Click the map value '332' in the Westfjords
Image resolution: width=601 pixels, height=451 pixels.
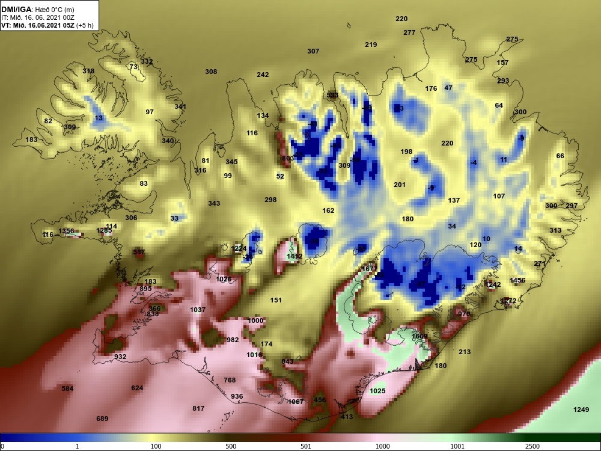pyautogui.click(x=147, y=61)
